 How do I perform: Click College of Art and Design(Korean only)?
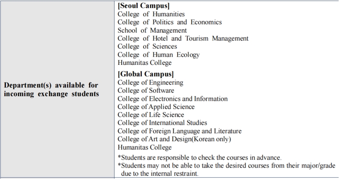pos(174,139)
